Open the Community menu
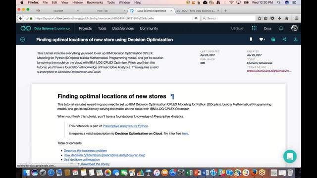This screenshot has width=317, height=178. [149, 29]
